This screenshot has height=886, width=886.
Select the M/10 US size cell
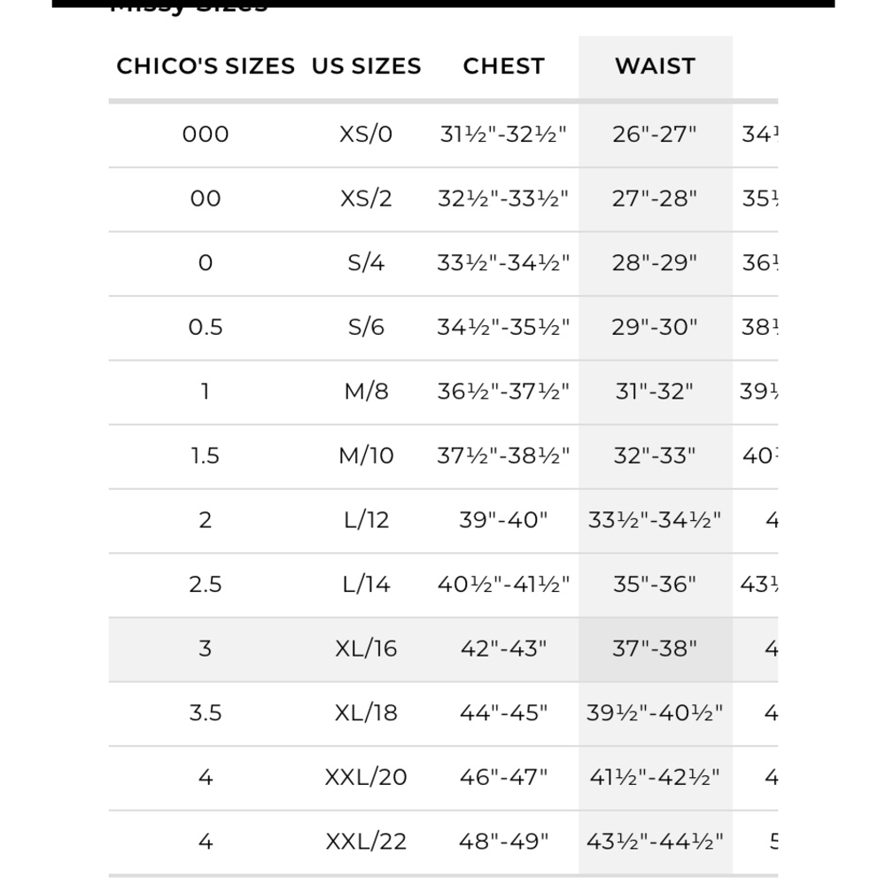point(366,456)
